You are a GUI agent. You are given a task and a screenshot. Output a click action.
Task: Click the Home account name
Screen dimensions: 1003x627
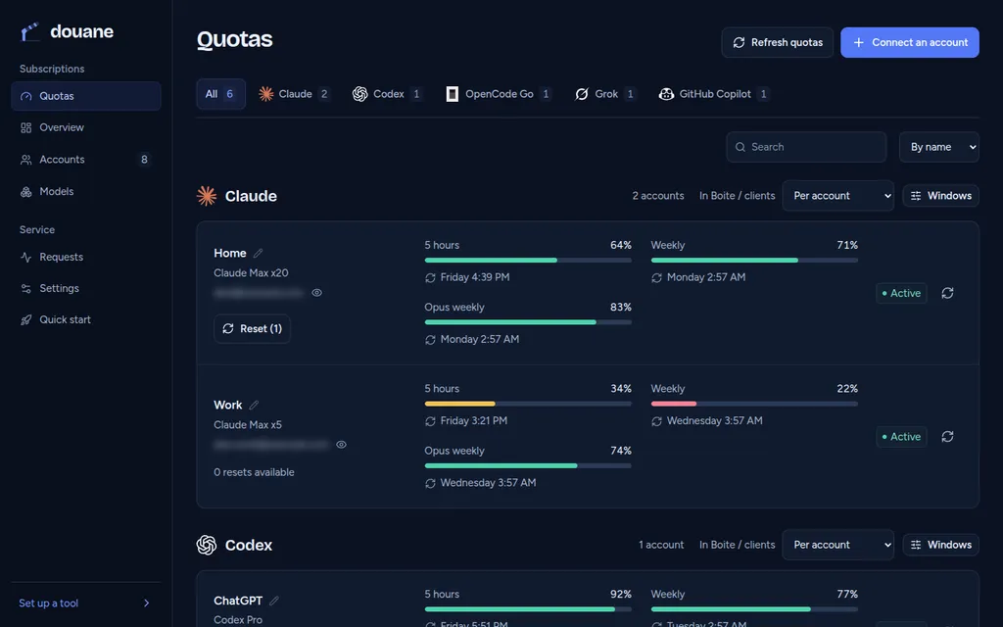coord(229,254)
